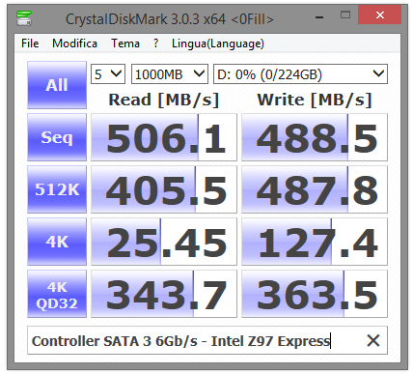This screenshot has width=413, height=374.
Task: Start the Seq benchmark test
Action: pyautogui.click(x=57, y=137)
